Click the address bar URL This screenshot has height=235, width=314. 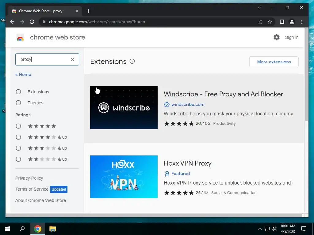97,22
